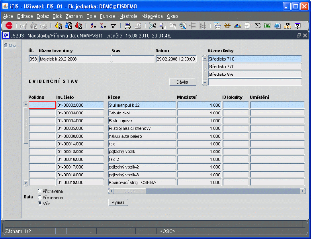Select the Středisko 770 batch row
This screenshot has width=311, height=239.
click(255, 67)
